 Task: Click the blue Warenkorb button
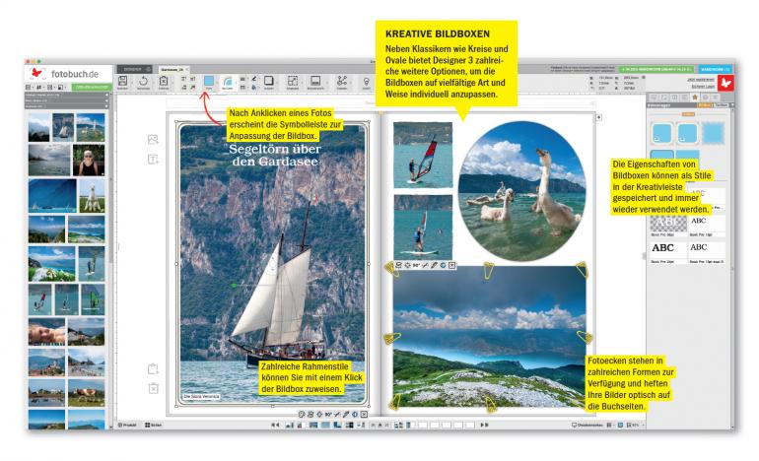[x=715, y=69]
